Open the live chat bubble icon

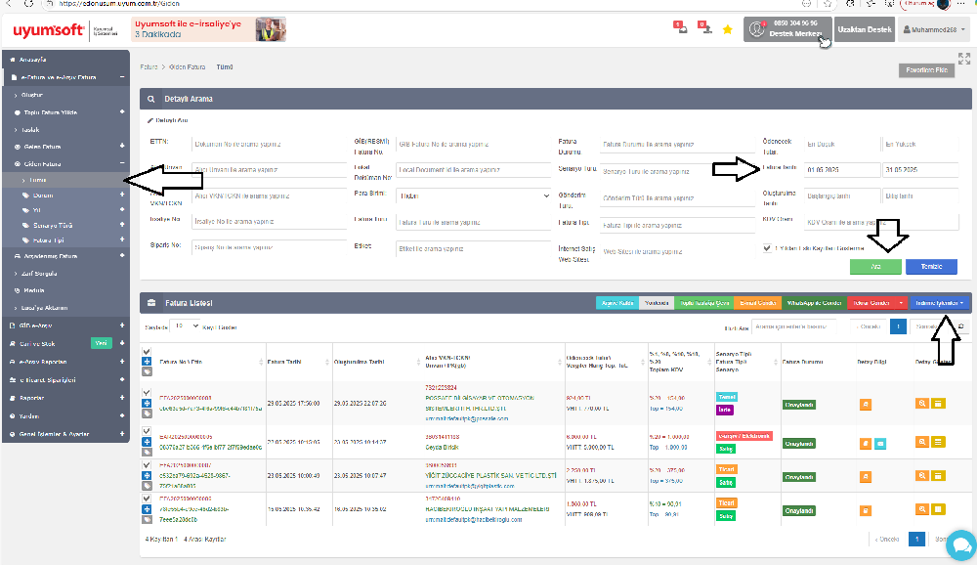pyautogui.click(x=959, y=544)
